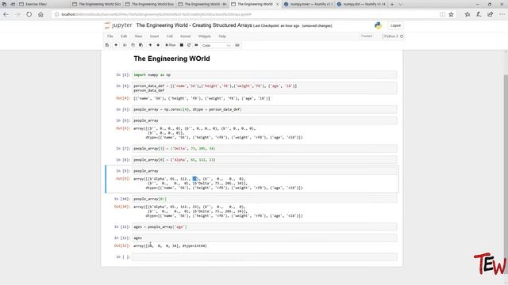Open the Insert menu
This screenshot has width=508, height=285.
[x=154, y=36]
